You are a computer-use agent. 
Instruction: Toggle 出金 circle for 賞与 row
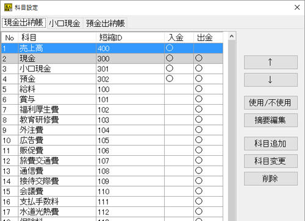coord(199,99)
